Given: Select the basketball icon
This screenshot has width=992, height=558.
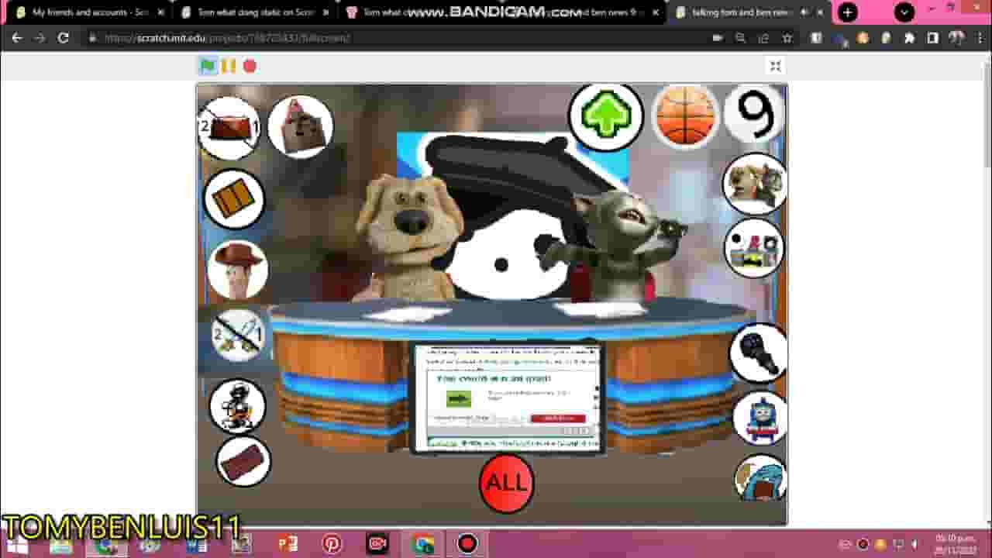Looking at the screenshot, I should pyautogui.click(x=687, y=116).
